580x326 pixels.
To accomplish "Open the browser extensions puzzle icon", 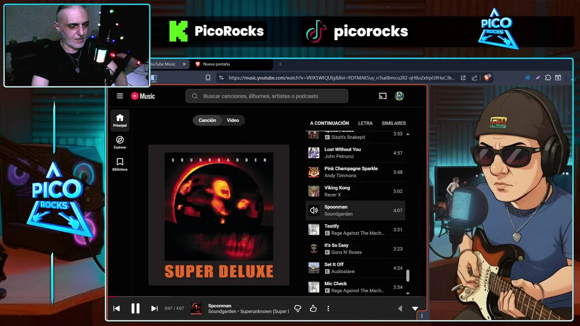I will (548, 77).
